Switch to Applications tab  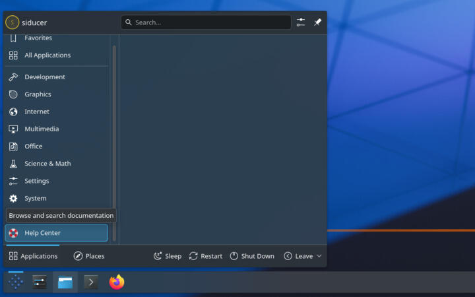pyautogui.click(x=33, y=256)
